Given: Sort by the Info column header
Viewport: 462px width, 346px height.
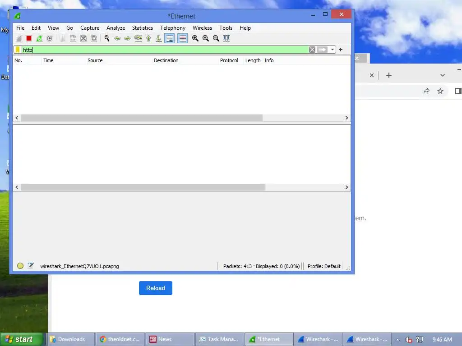Looking at the screenshot, I should (x=306, y=61).
